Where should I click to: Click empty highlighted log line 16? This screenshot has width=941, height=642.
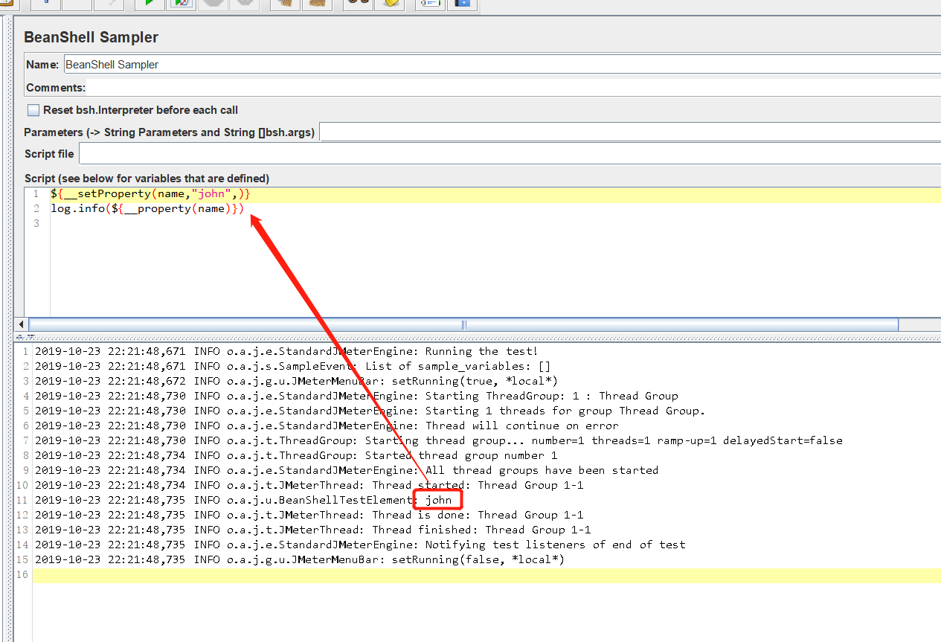point(487,574)
